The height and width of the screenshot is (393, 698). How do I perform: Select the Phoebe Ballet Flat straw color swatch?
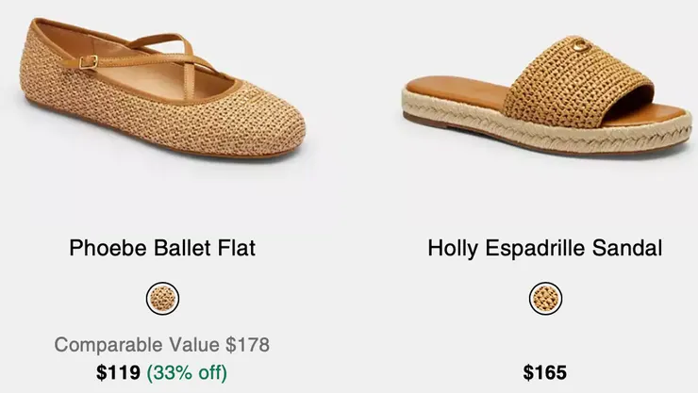point(162,300)
